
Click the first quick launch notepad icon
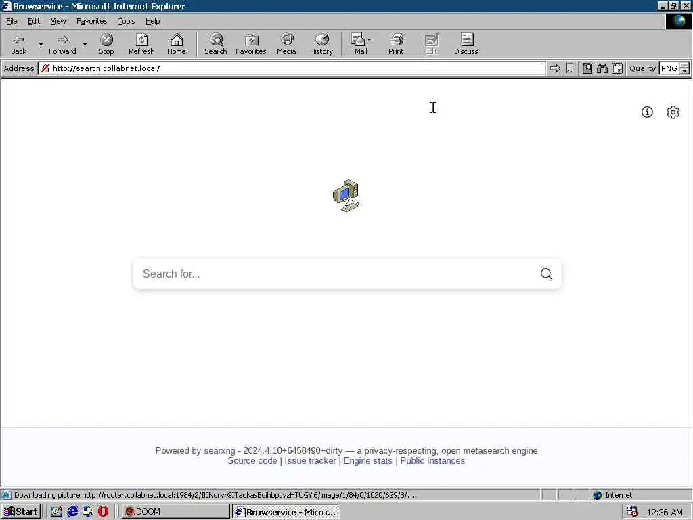pyautogui.click(x=57, y=512)
